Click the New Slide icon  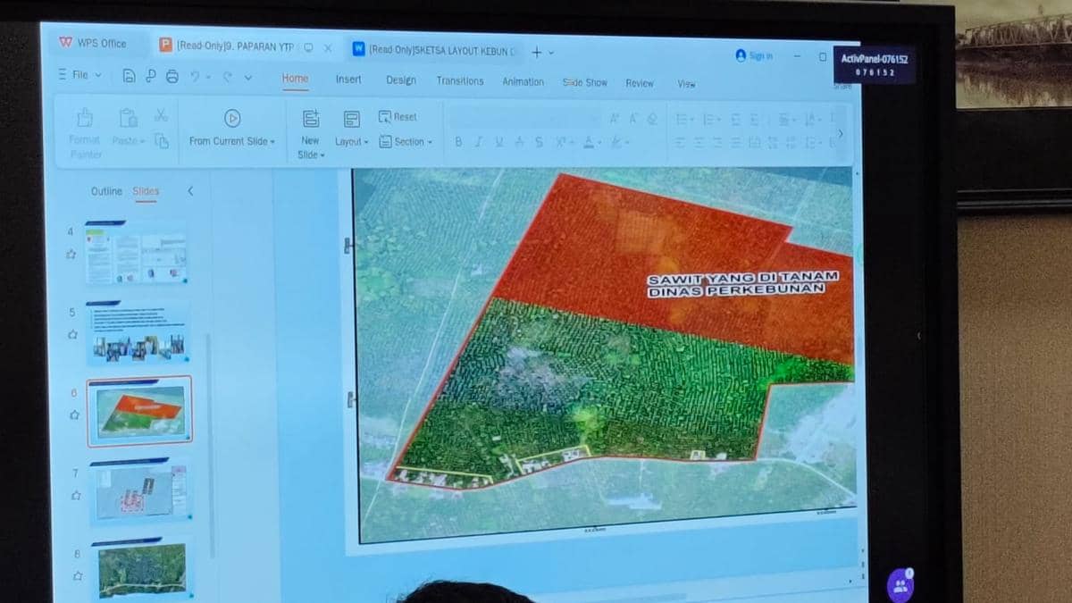tap(310, 119)
